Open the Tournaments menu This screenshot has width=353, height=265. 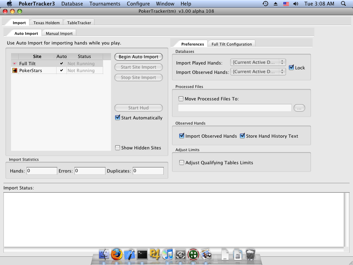tap(105, 4)
